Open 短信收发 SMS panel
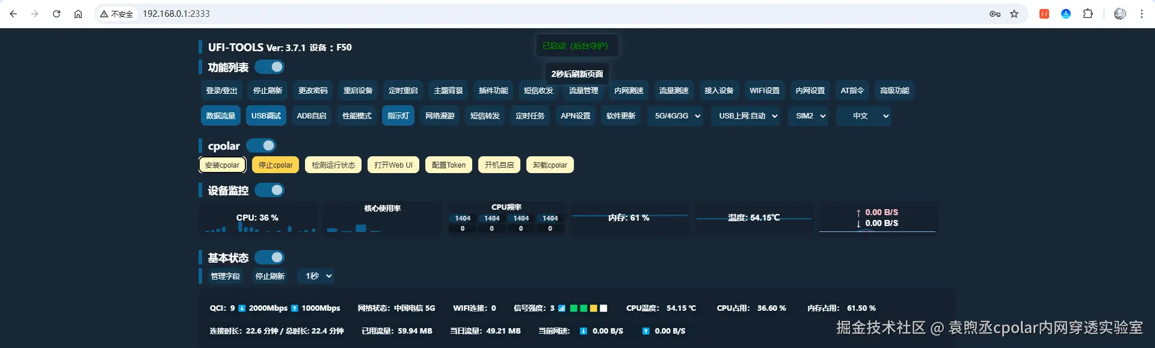Image resolution: width=1155 pixels, height=348 pixels. (x=538, y=90)
